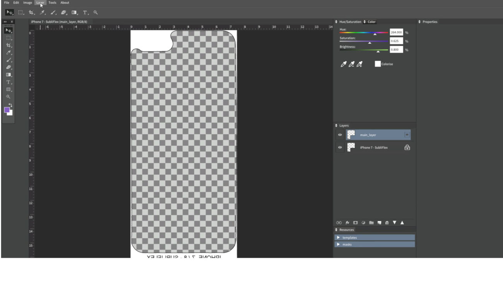Delete the layer with the trash icon

pyautogui.click(x=387, y=222)
